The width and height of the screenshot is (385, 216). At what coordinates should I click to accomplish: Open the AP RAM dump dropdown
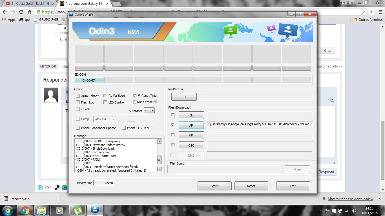click(x=105, y=119)
